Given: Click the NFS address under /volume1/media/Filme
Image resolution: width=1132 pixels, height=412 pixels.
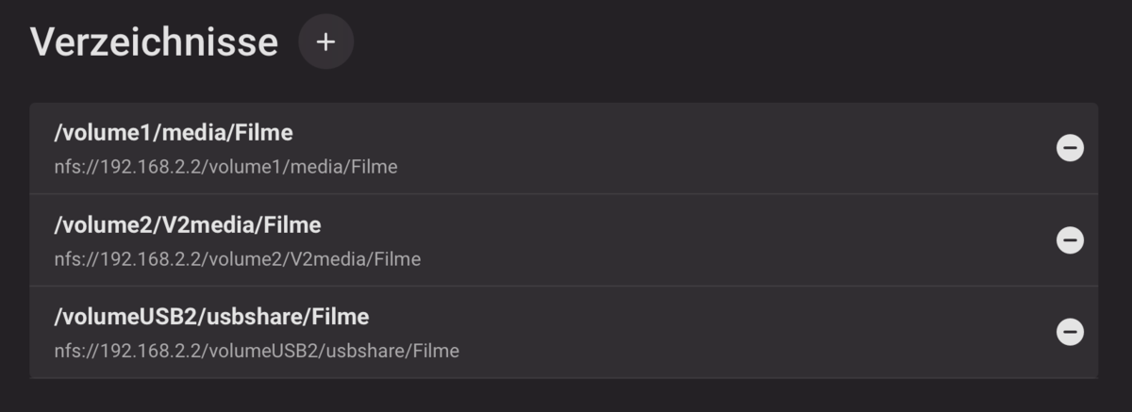Looking at the screenshot, I should (x=225, y=167).
